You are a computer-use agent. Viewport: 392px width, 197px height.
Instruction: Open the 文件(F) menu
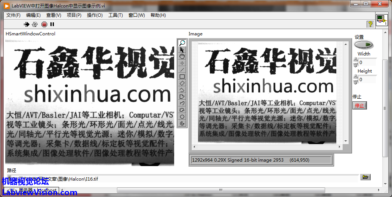(x=13, y=15)
